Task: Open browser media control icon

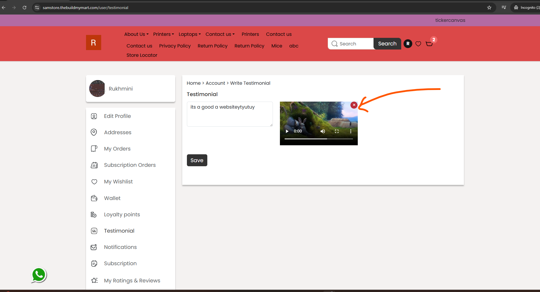Action: click(x=504, y=8)
